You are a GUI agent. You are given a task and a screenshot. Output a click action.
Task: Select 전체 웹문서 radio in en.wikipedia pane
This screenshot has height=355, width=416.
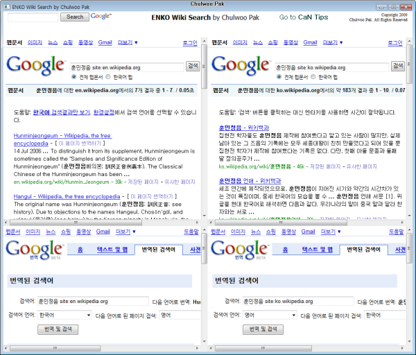click(73, 77)
